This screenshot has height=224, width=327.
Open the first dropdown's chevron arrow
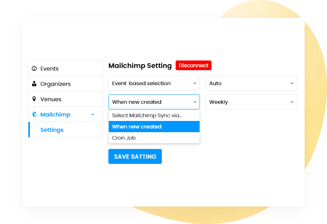(x=195, y=83)
